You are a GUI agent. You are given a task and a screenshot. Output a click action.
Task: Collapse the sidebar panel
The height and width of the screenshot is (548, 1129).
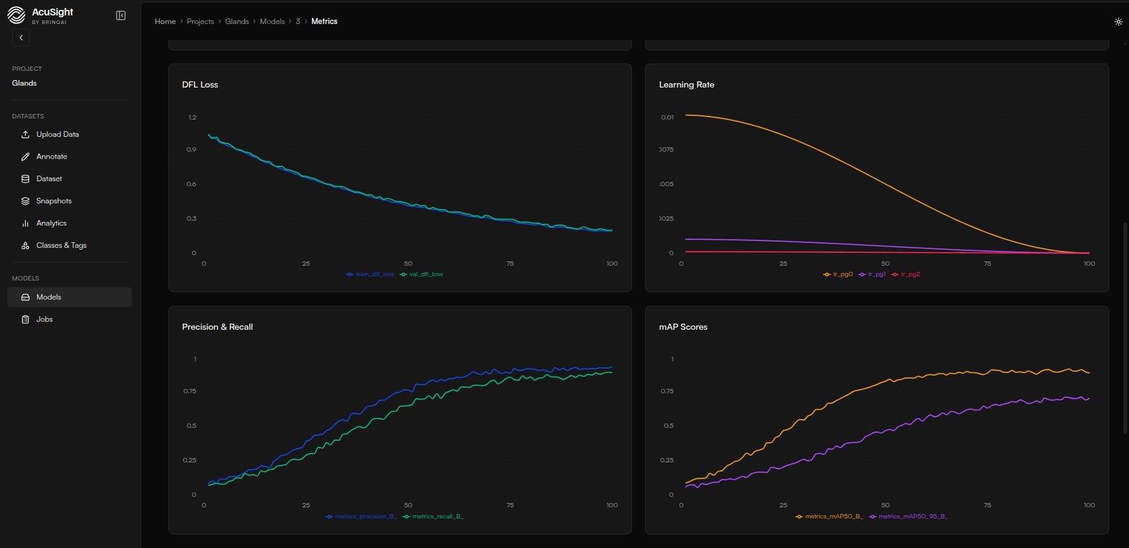coord(121,15)
